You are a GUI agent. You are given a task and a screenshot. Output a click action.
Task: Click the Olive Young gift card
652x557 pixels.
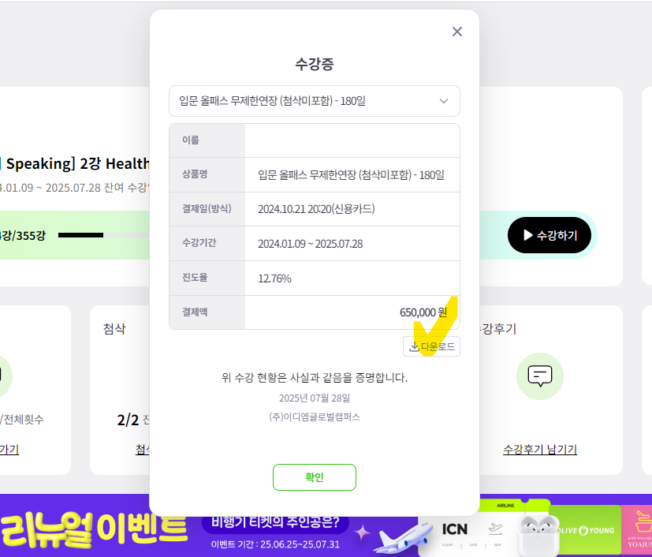coord(586,530)
